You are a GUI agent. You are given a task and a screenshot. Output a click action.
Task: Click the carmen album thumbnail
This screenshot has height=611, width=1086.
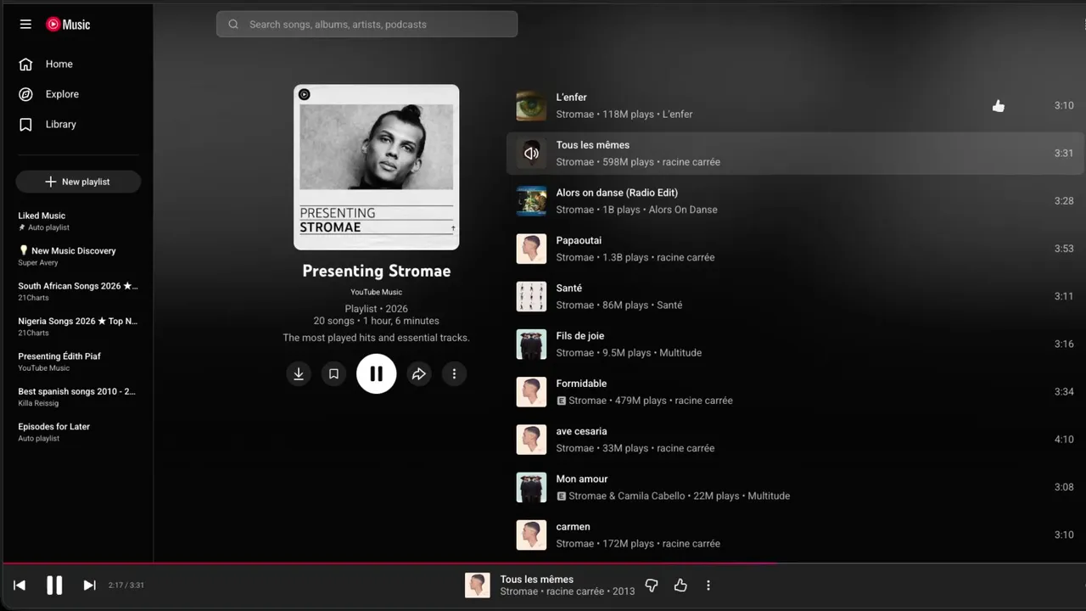[531, 535]
